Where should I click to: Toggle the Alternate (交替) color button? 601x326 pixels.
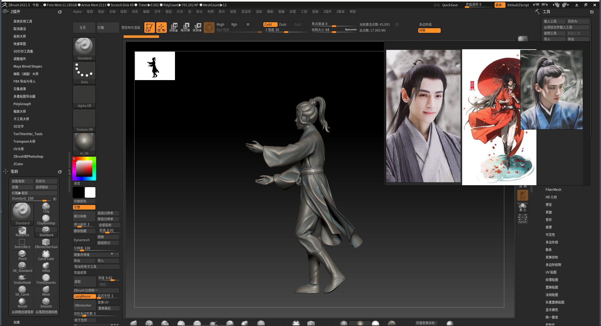84,207
